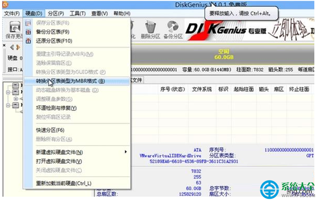Screen dimensions: 316x200
Task: Choose 快速分区(F6) from the menu
Action: (x=50, y=130)
